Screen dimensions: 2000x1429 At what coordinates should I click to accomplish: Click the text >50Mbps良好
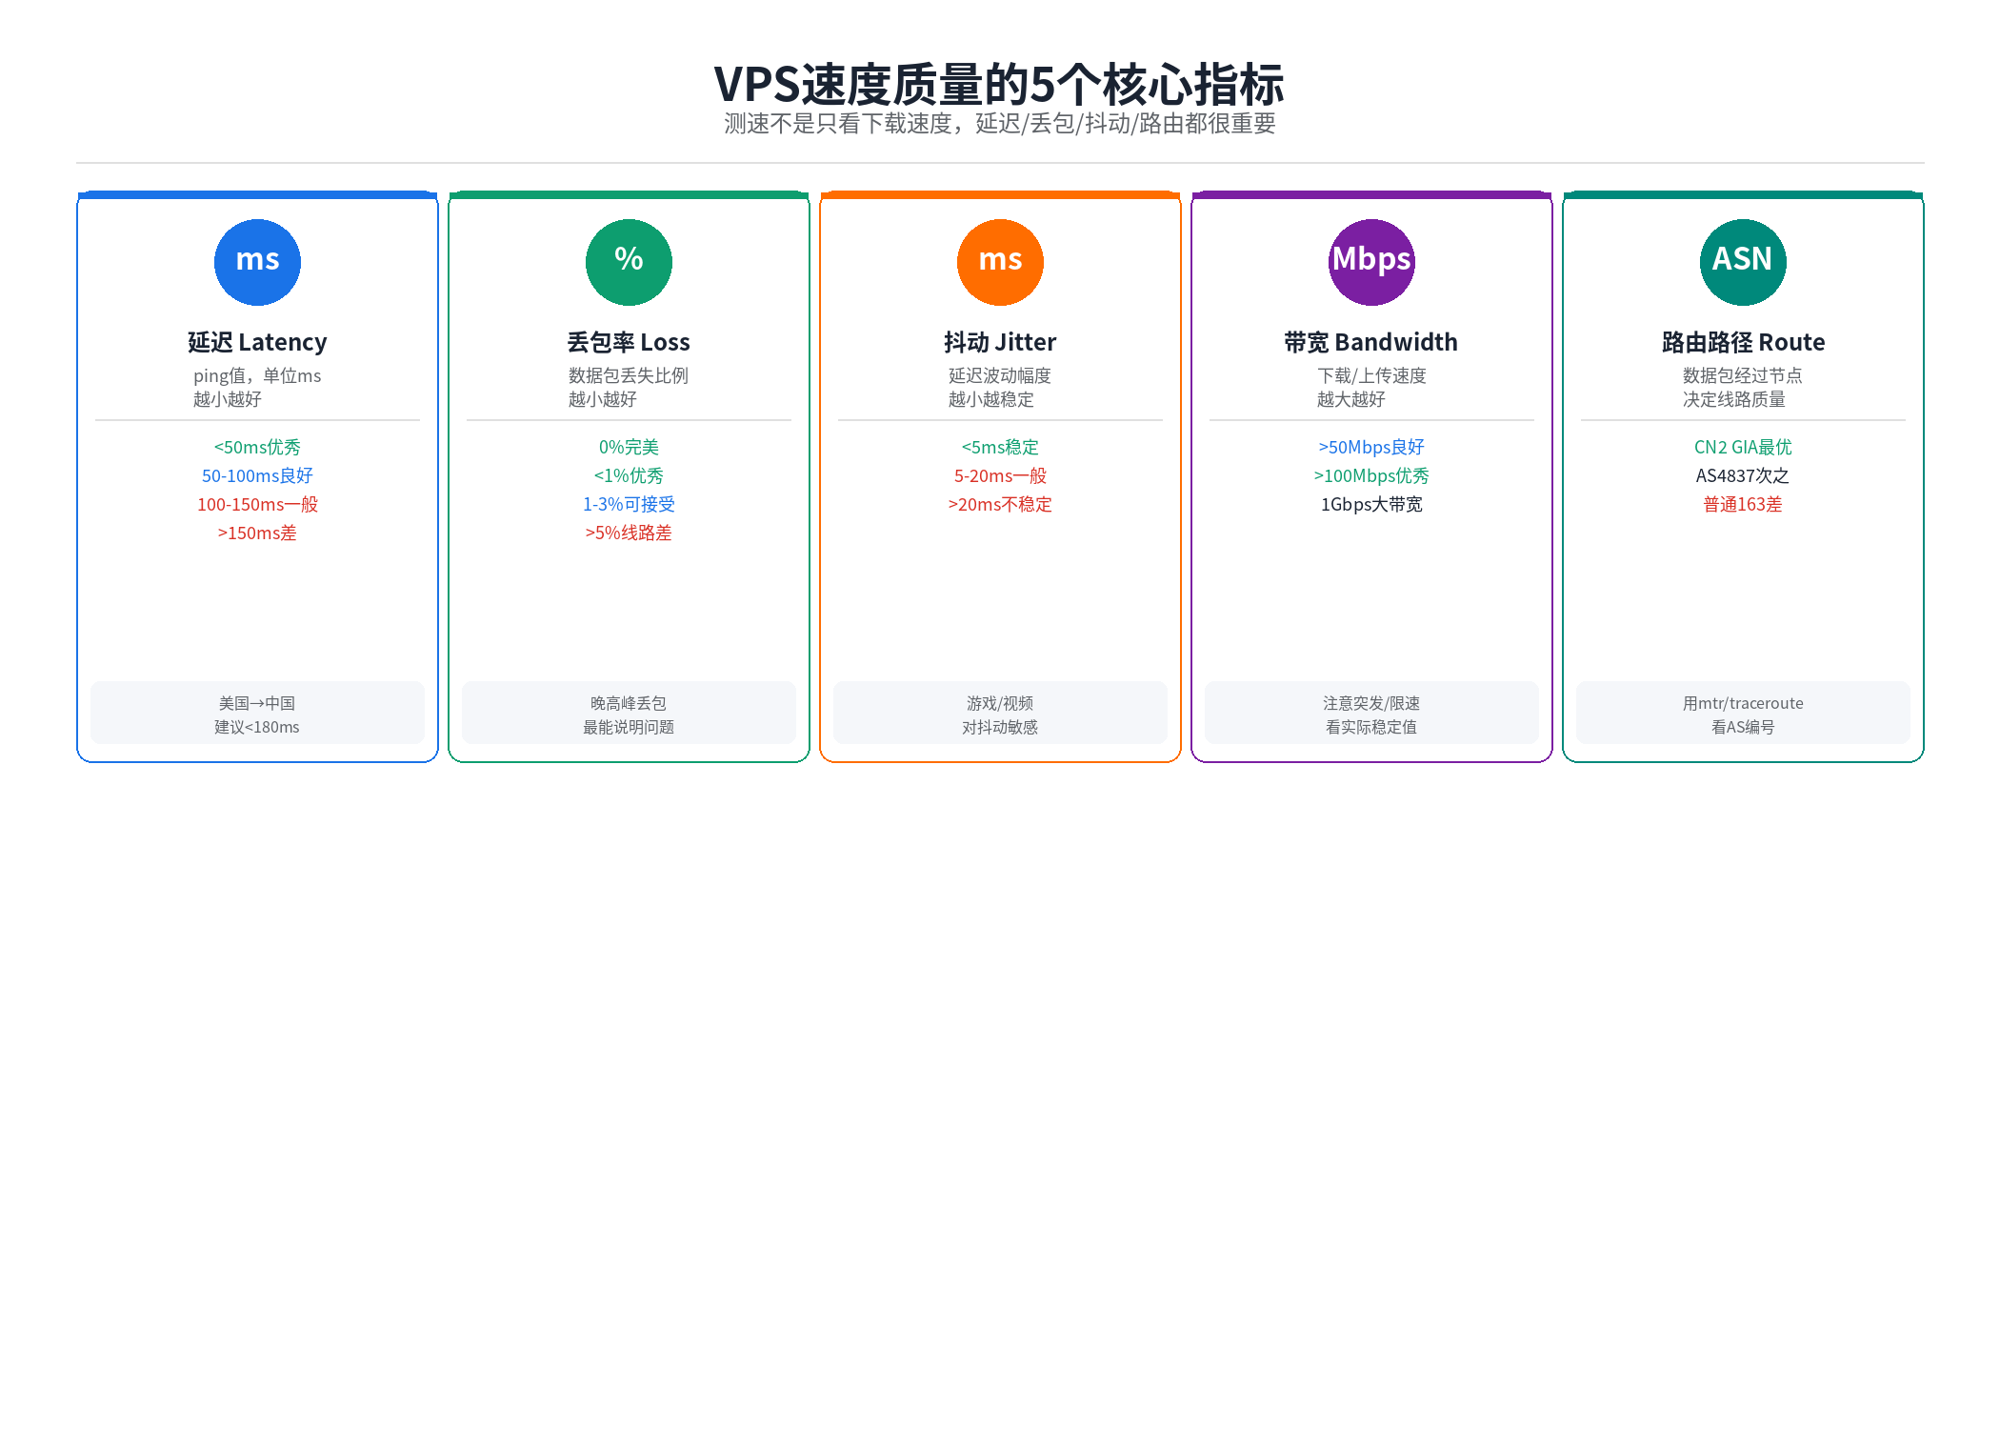1371,447
